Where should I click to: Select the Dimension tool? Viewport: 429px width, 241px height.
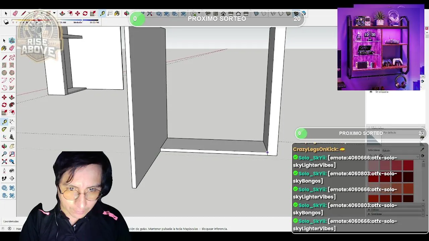click(12, 122)
